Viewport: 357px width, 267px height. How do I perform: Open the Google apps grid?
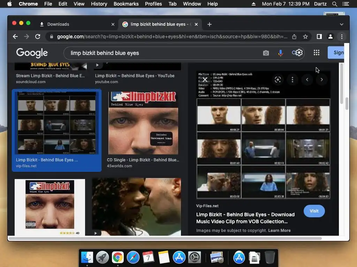click(317, 53)
